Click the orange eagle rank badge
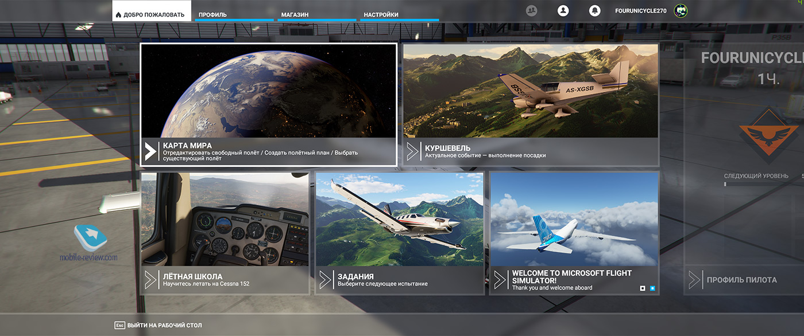The width and height of the screenshot is (804, 336). point(767,136)
